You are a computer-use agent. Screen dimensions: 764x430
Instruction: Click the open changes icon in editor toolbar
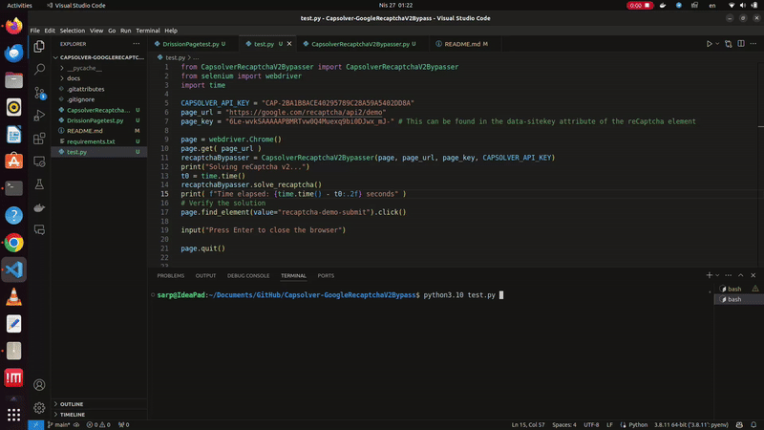point(729,44)
